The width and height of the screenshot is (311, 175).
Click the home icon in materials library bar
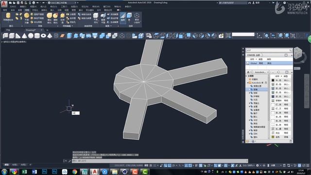coord(248,72)
